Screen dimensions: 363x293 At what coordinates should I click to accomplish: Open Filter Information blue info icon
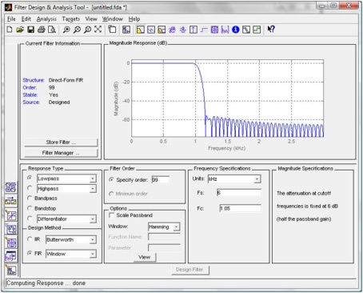[x=236, y=30]
